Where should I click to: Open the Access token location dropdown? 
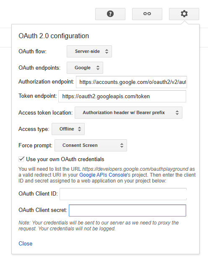click(128, 113)
